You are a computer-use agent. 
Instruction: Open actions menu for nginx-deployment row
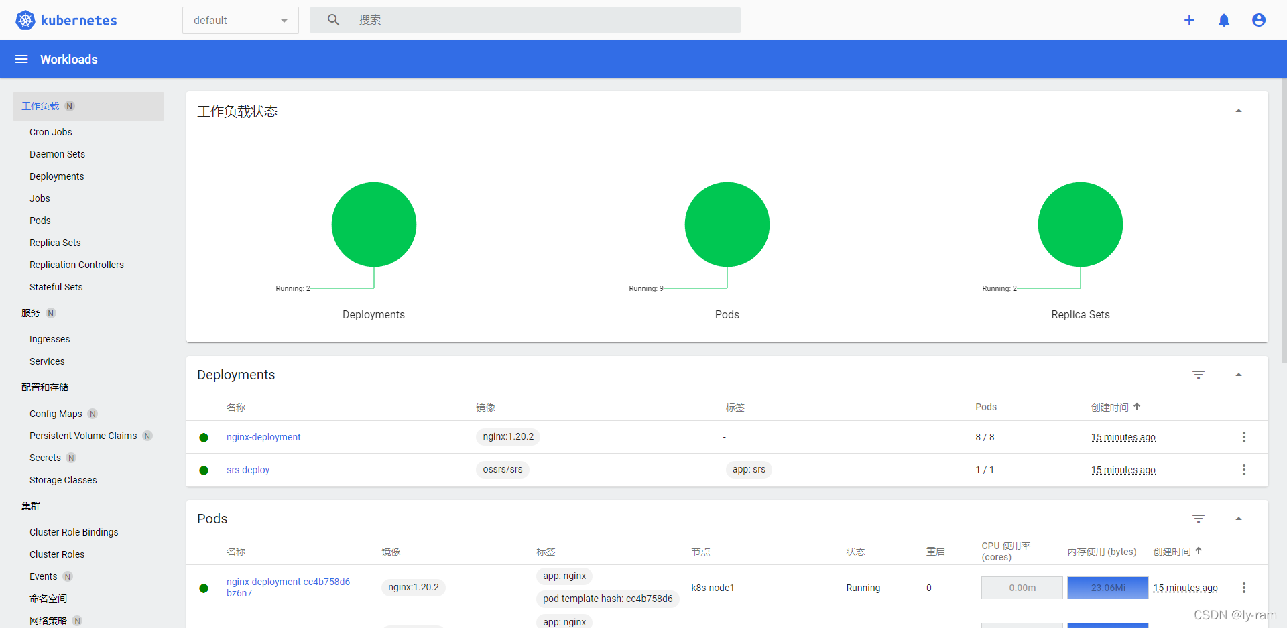[1244, 437]
